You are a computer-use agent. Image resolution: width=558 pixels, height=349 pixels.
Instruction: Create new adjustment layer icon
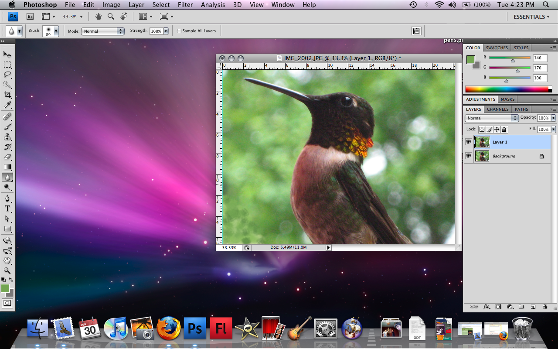[x=510, y=307]
